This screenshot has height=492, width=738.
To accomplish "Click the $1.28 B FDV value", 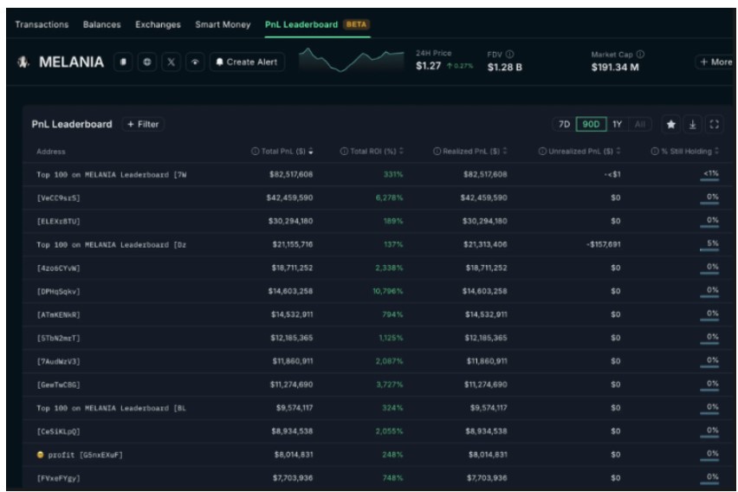I will [x=504, y=68].
